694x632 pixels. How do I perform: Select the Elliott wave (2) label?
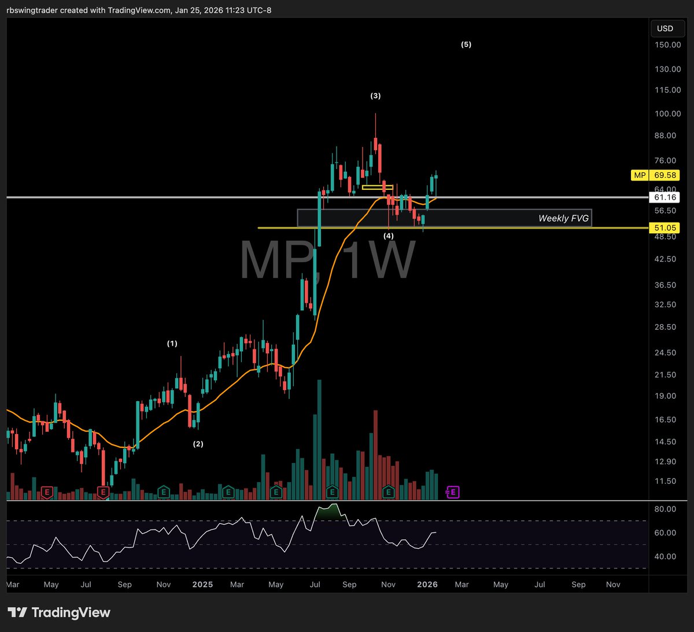click(x=198, y=444)
